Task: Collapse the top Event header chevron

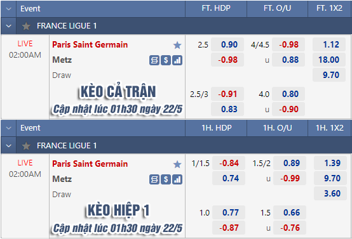Action: tap(8, 9)
